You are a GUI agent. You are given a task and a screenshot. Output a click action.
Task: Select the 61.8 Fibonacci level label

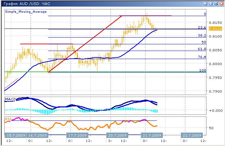point(201,49)
